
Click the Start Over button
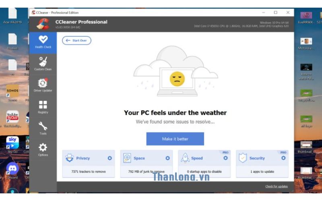click(76, 41)
